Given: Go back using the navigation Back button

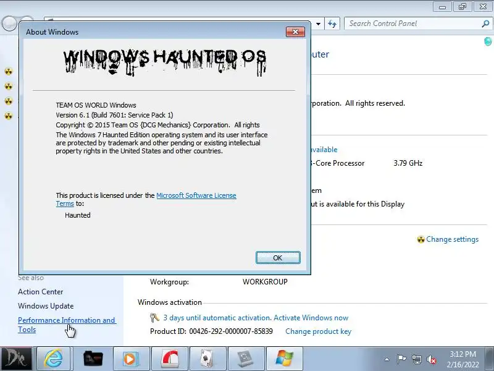Looking at the screenshot, I should pos(9,23).
